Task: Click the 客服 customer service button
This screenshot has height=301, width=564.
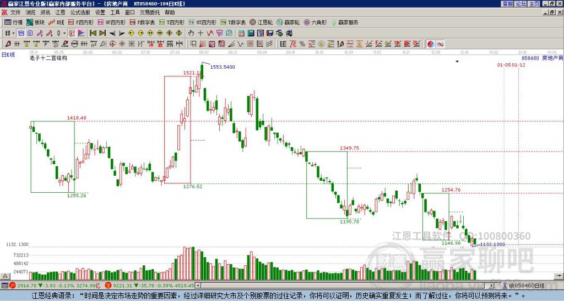Action: pyautogui.click(x=507, y=4)
